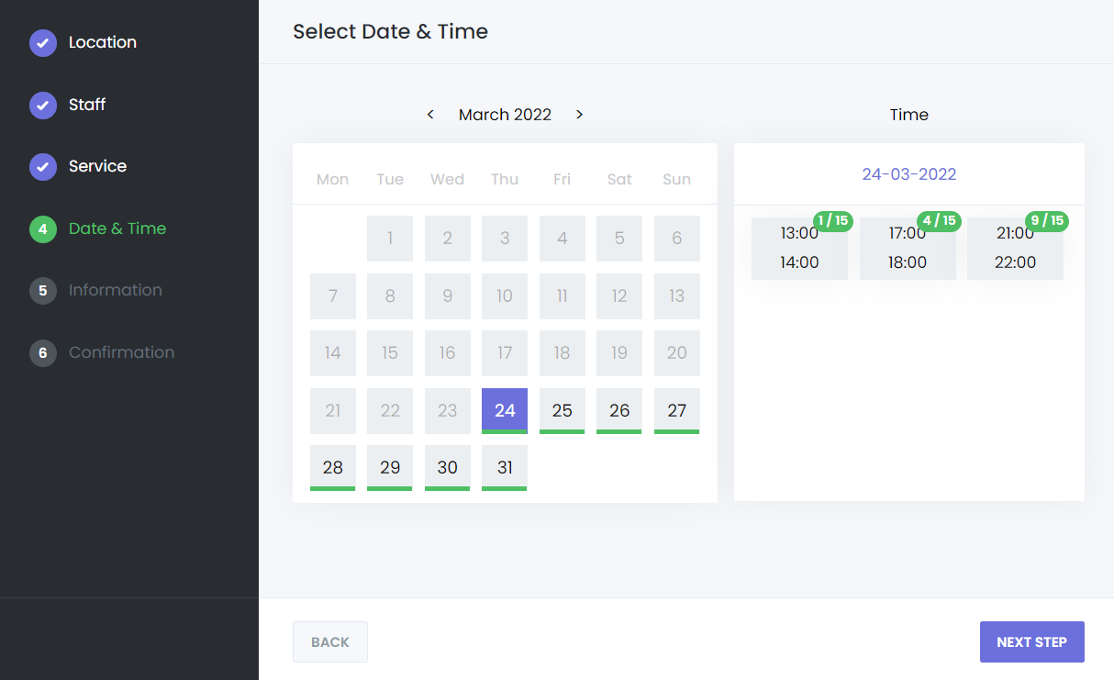Image resolution: width=1114 pixels, height=680 pixels.
Task: Choose the 21:00 - 22:00 time slot
Action: [1015, 249]
